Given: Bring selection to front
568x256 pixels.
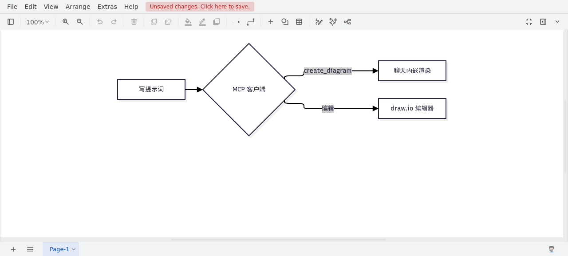Looking at the screenshot, I should pyautogui.click(x=154, y=22).
